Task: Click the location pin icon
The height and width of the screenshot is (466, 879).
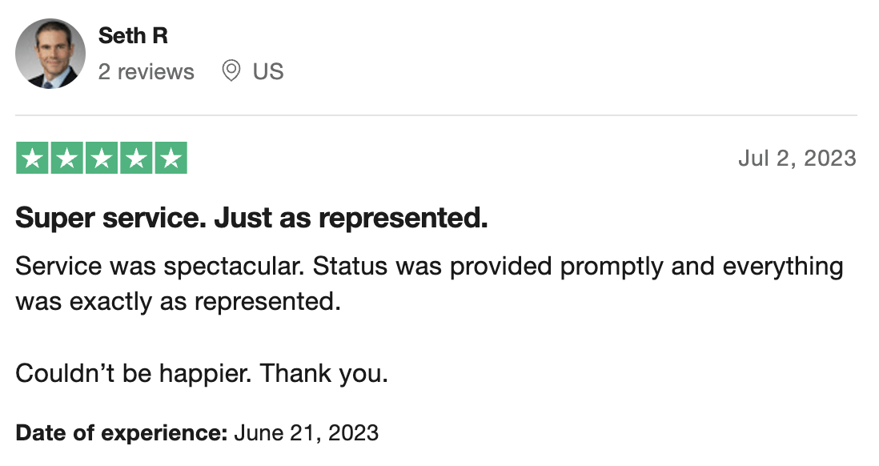Action: [x=231, y=71]
